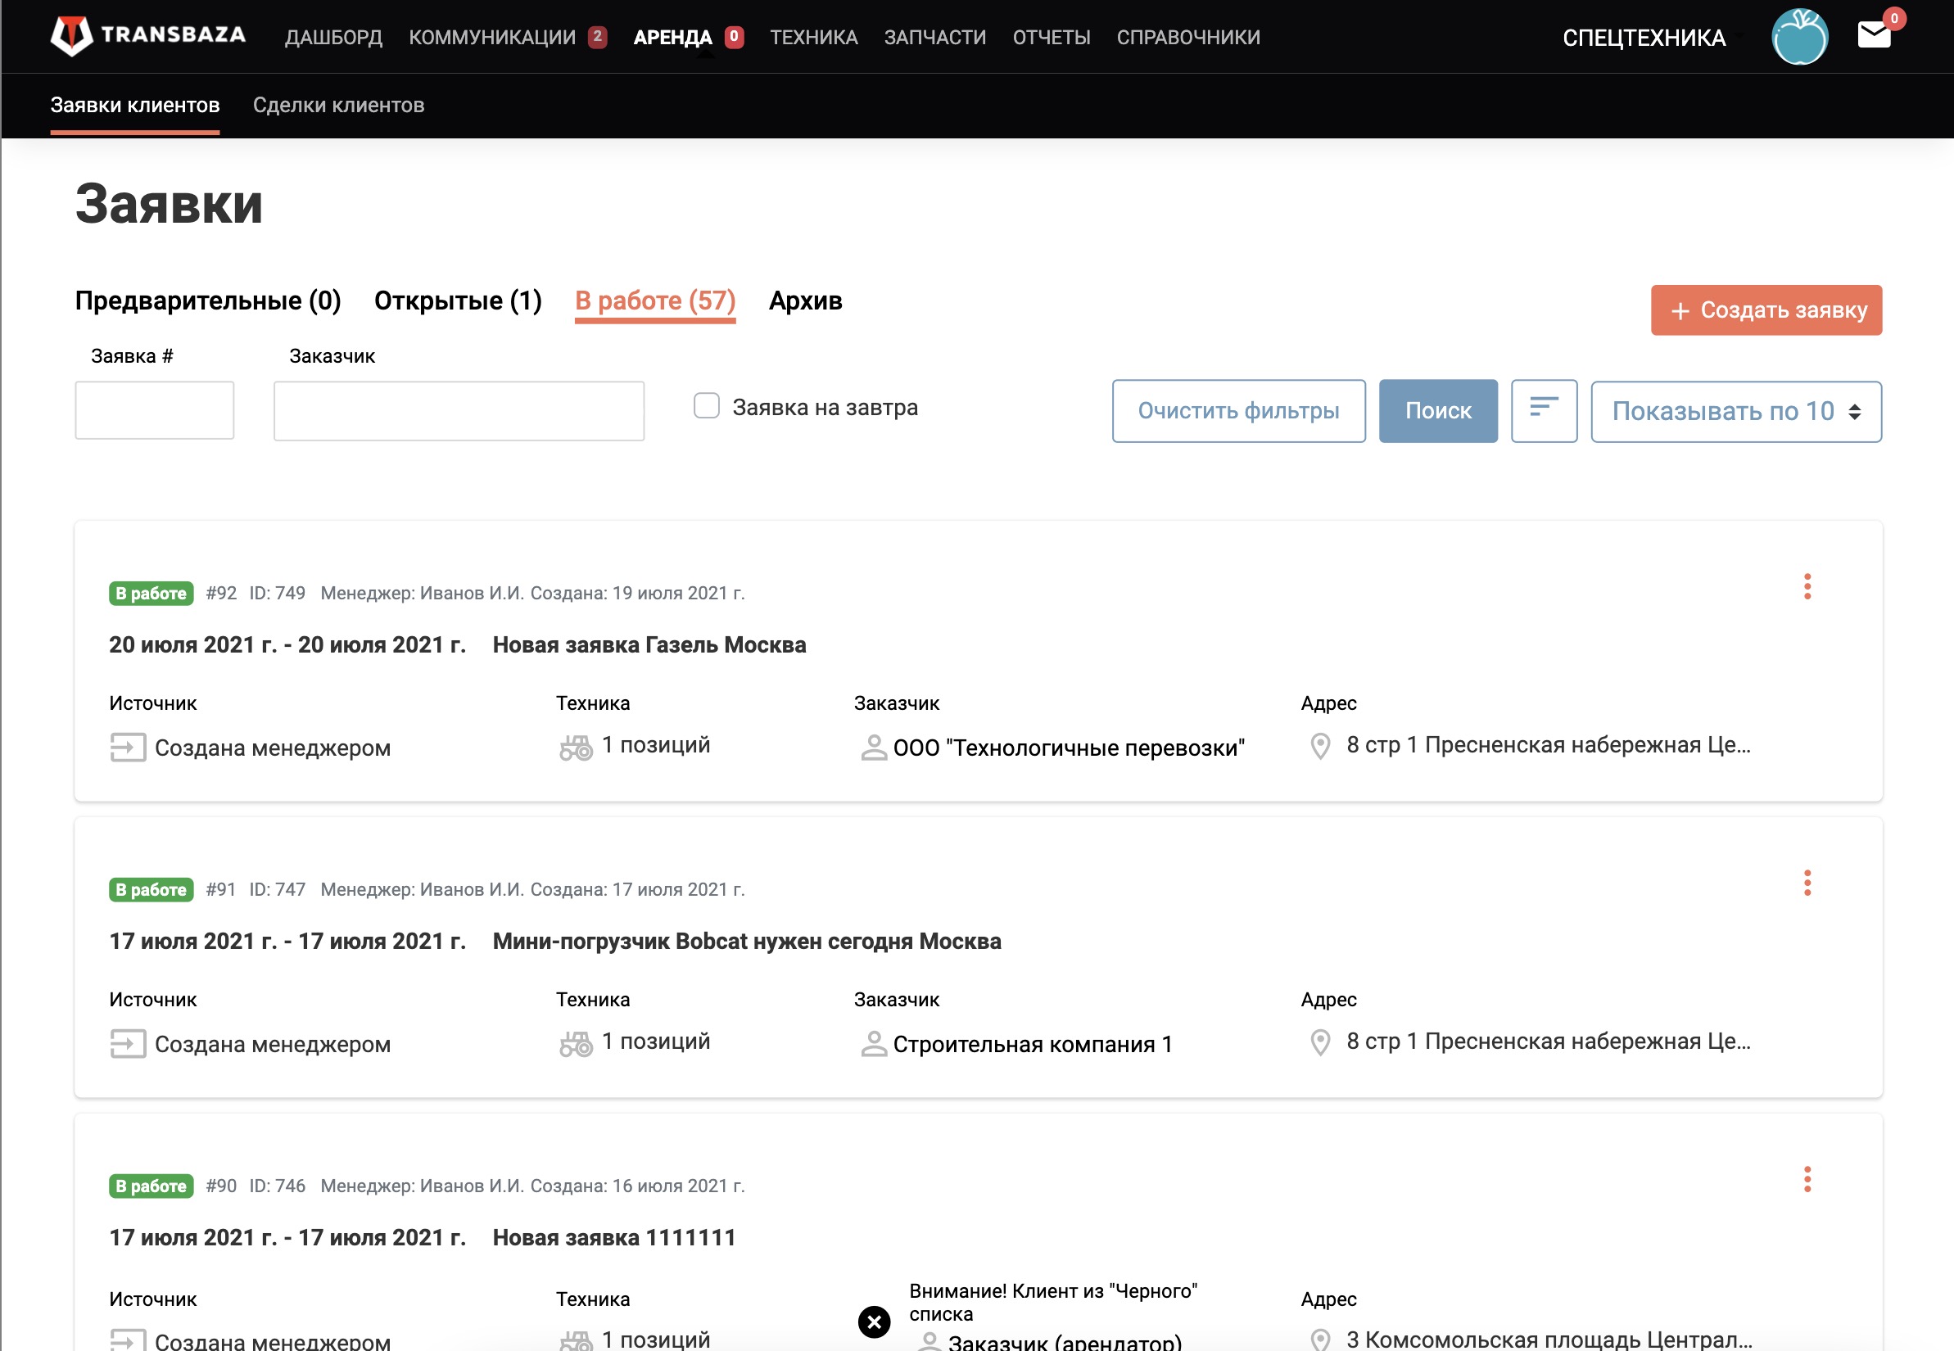Click the Transbaza logo icon
Screen dimensions: 1954x1351
tap(71, 35)
